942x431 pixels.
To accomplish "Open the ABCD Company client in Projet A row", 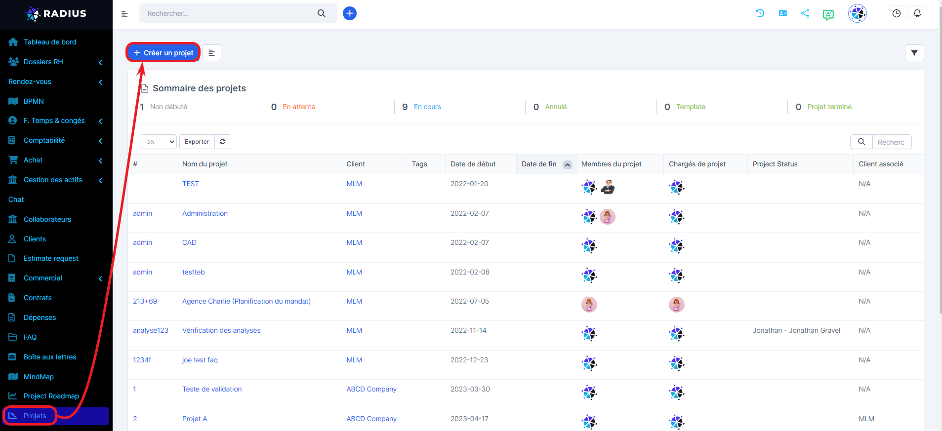I will 371,419.
